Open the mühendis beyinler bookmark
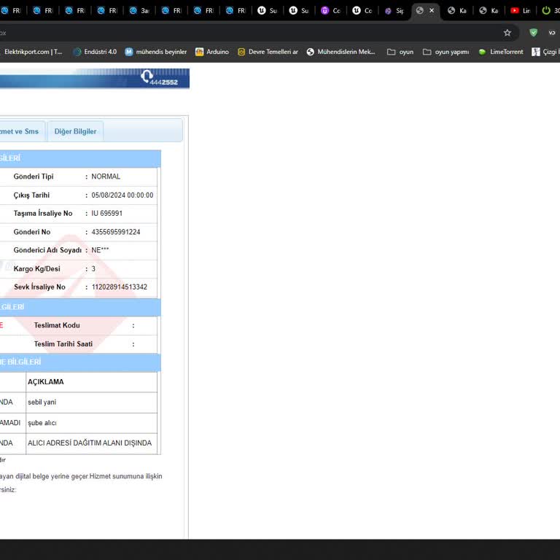560x560 pixels. (x=156, y=52)
